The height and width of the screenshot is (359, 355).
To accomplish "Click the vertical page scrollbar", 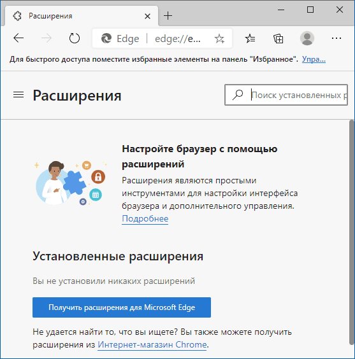I will [352, 232].
